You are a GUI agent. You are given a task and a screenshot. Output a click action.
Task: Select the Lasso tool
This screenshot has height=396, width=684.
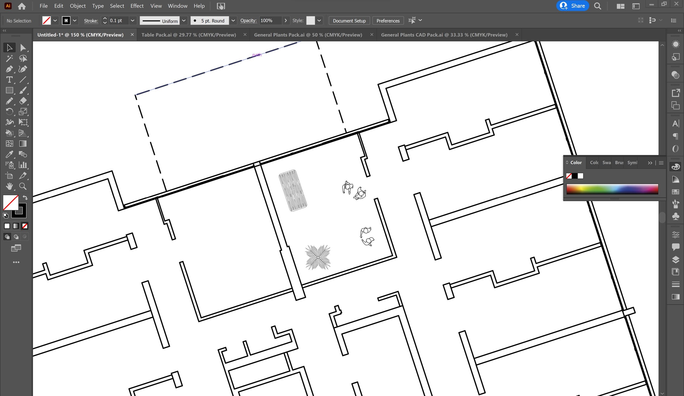click(x=23, y=58)
